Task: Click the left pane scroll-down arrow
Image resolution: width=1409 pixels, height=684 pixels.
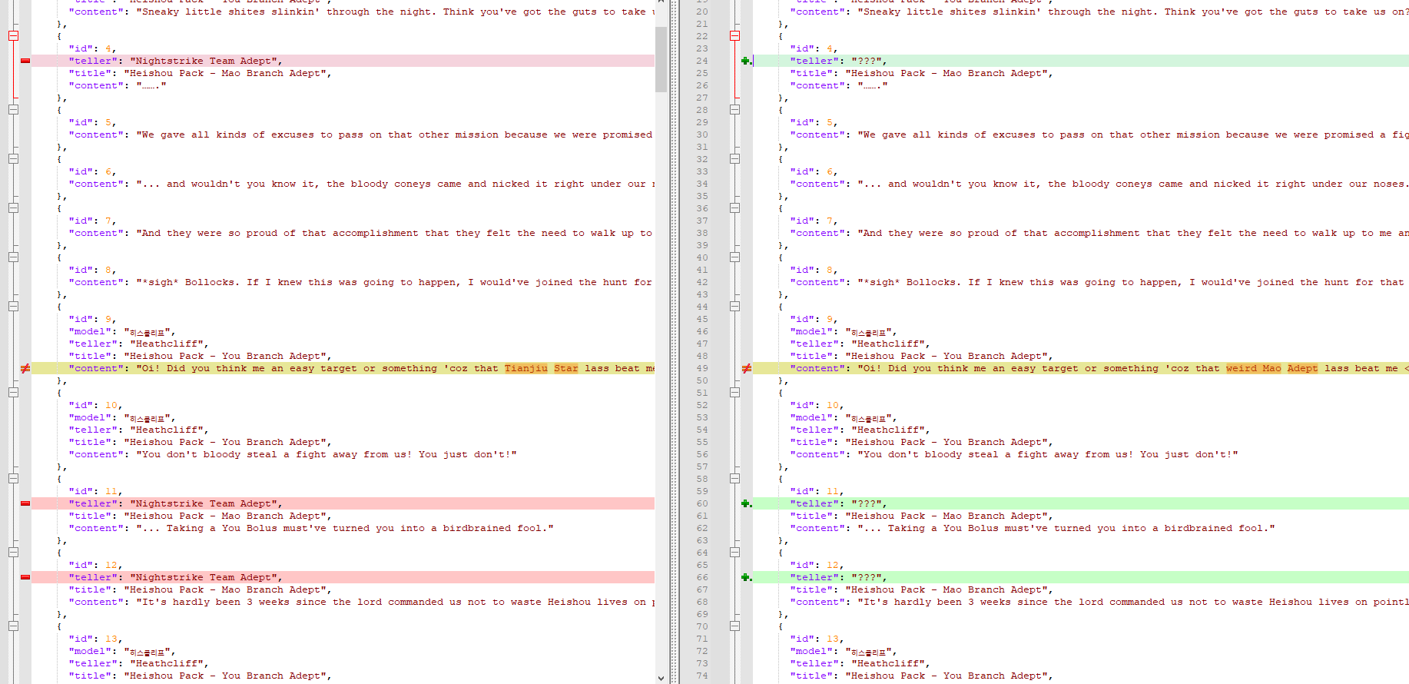Action: (x=661, y=678)
